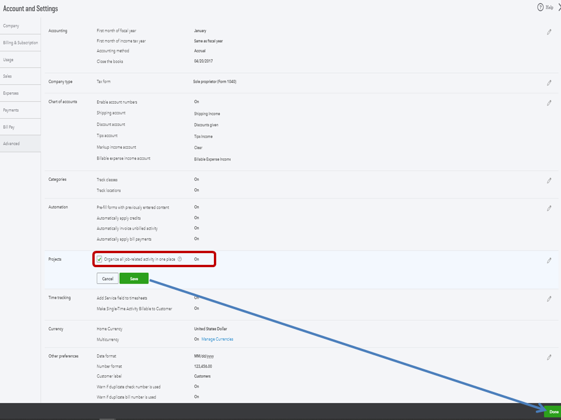Viewport: 561px width, 420px height.
Task: Click the Discounts given account value
Action: click(206, 125)
